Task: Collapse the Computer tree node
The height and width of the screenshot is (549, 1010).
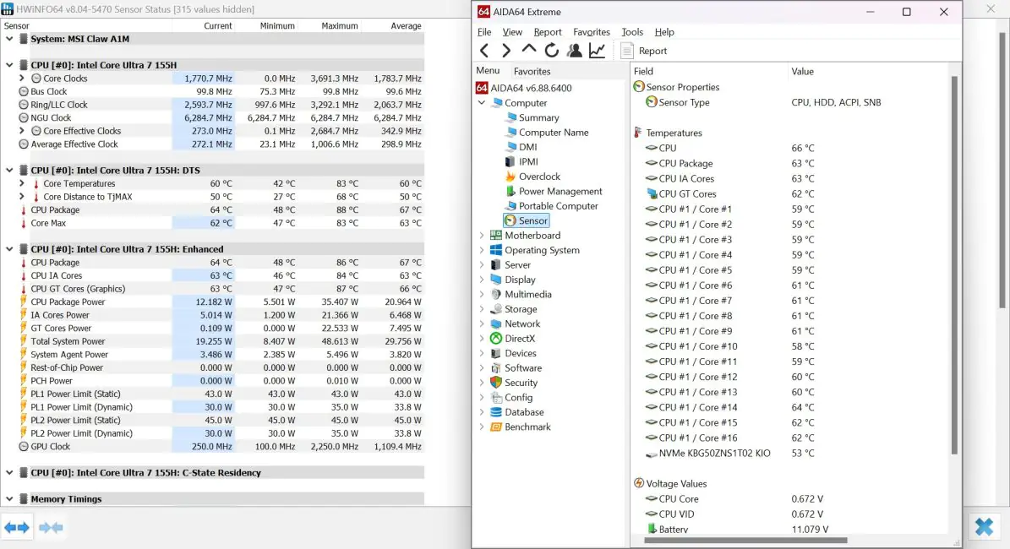Action: tap(482, 103)
